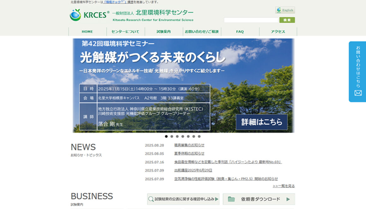The height and width of the screenshot is (209, 366).
Task: Open the センターについて menu item
Action: 126,32
